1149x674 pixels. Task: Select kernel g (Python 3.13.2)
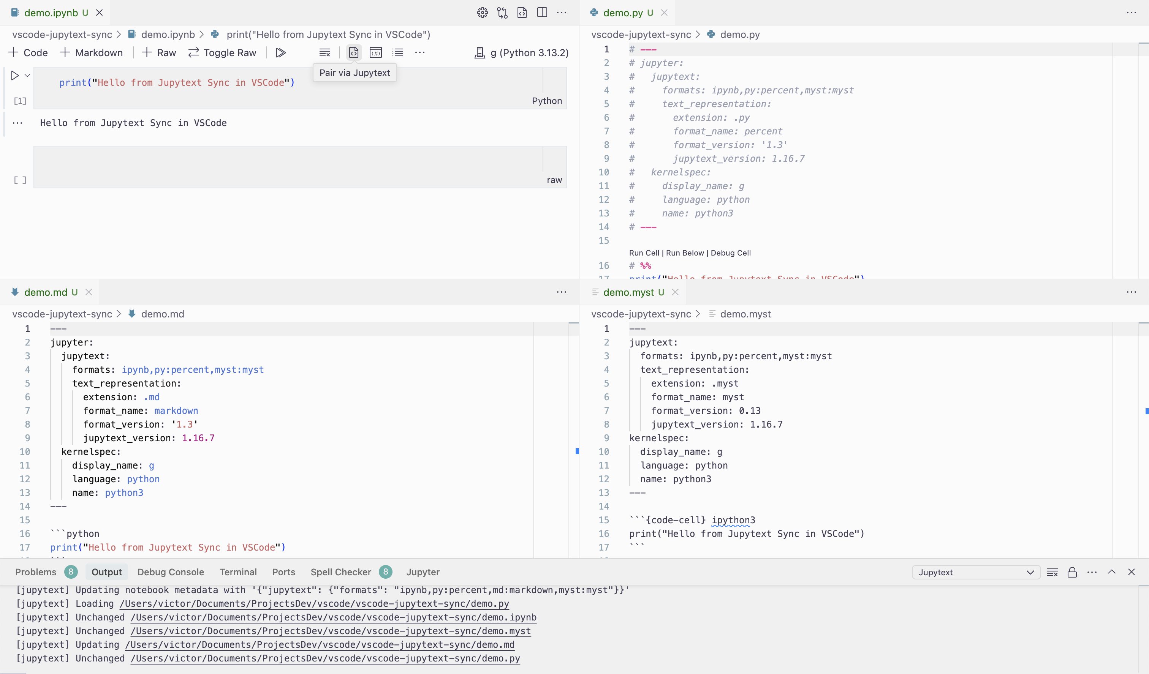pos(522,53)
